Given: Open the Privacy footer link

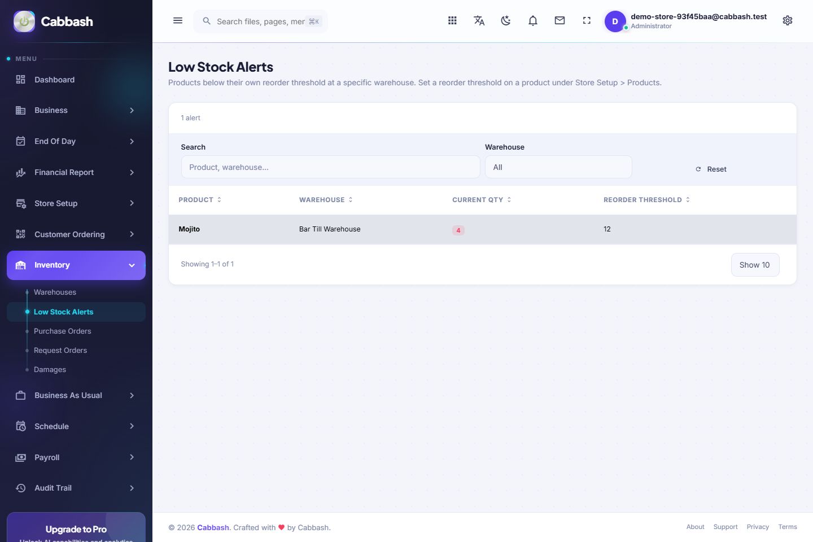Looking at the screenshot, I should tap(758, 527).
